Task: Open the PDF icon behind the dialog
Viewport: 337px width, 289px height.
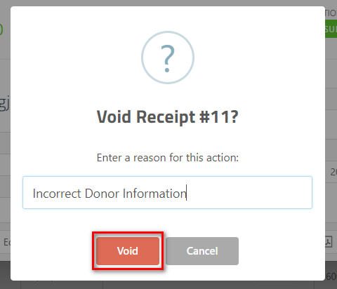Action: (x=329, y=242)
